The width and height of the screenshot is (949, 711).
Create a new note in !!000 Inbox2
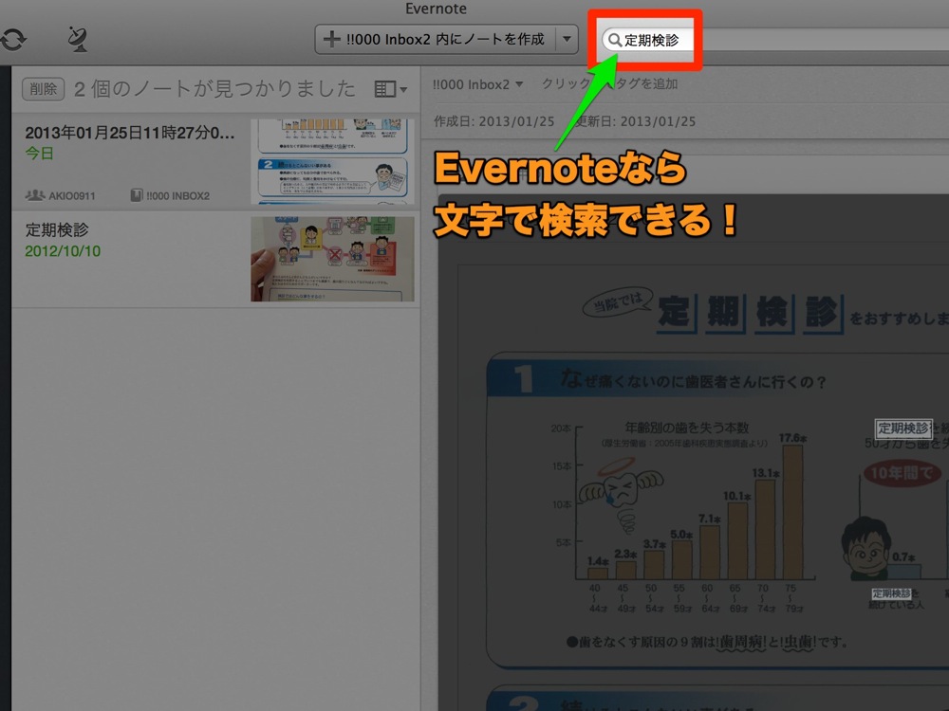click(436, 39)
